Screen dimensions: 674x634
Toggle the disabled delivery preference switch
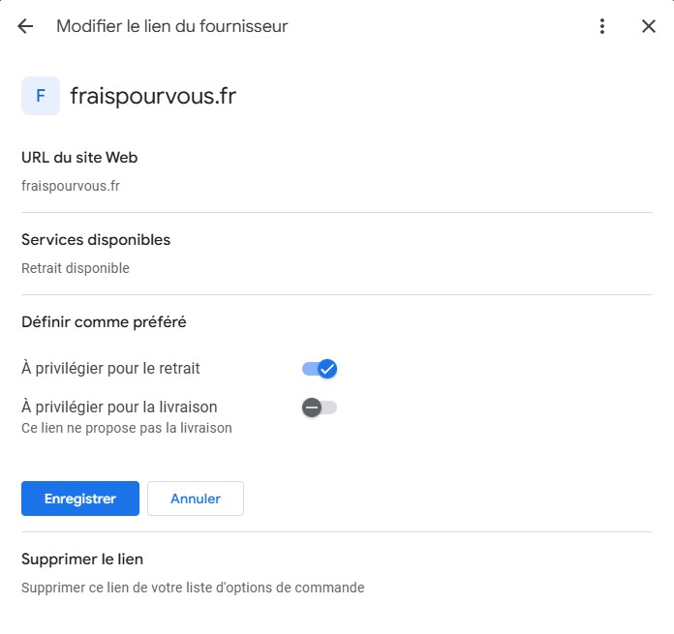click(320, 408)
